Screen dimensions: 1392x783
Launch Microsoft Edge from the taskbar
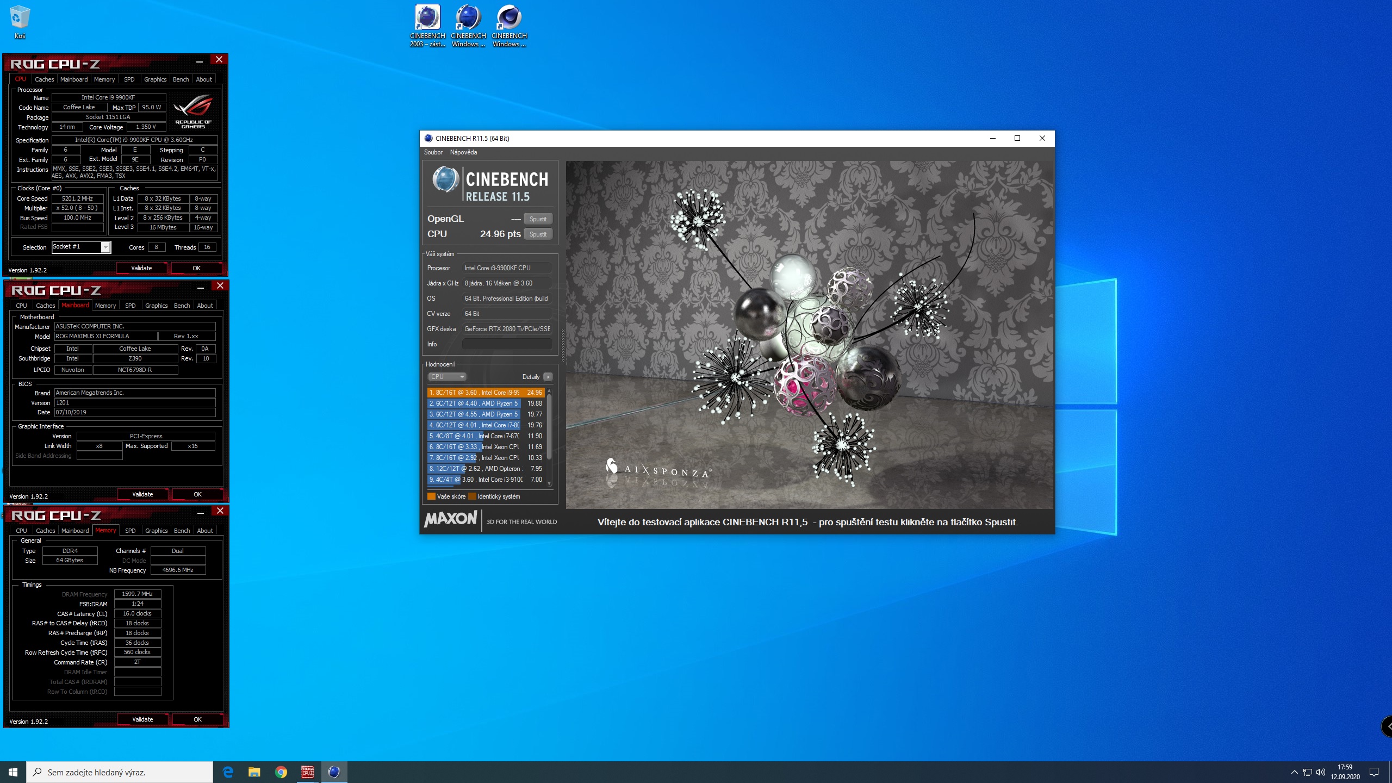pyautogui.click(x=228, y=772)
